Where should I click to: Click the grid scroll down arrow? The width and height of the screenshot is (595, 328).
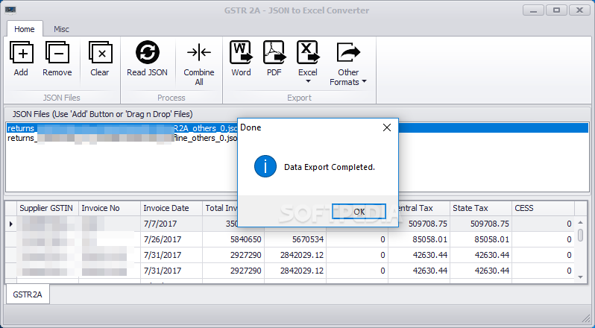tap(581, 277)
